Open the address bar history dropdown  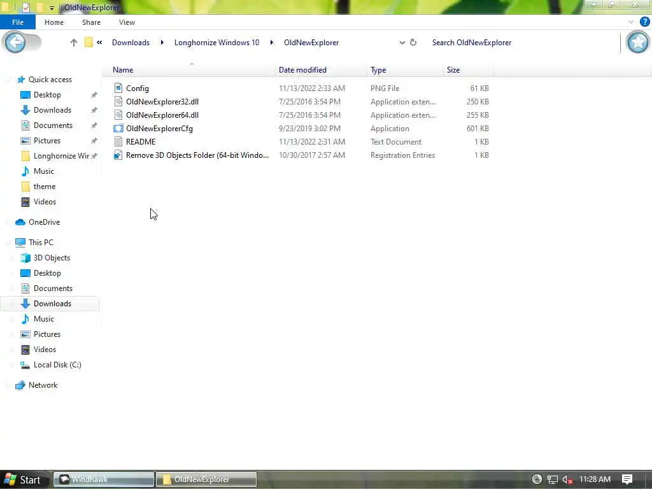(x=402, y=43)
